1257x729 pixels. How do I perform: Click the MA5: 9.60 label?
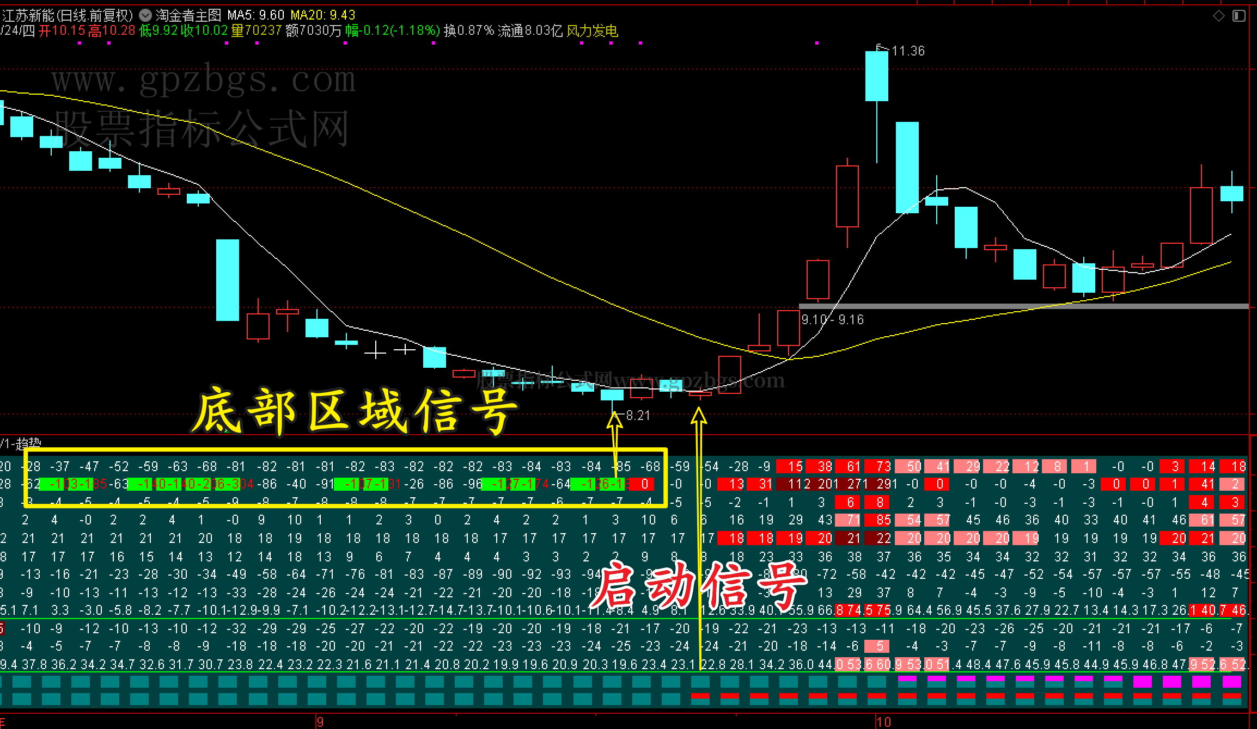click(256, 15)
